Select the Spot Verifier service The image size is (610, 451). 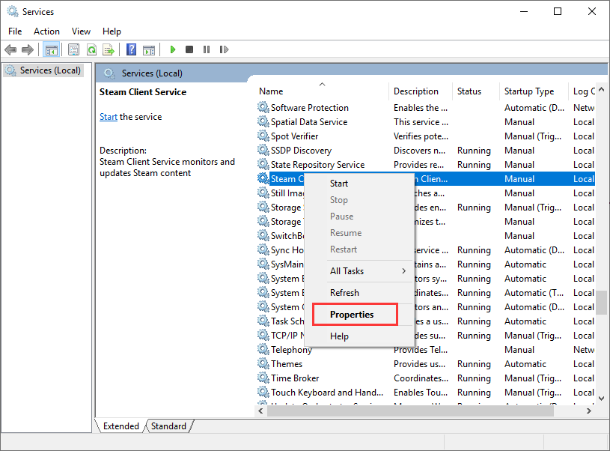coord(426,136)
